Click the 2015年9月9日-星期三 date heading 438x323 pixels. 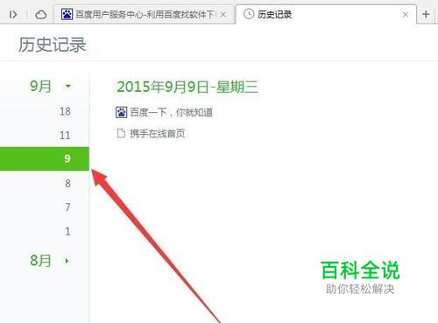tap(187, 87)
